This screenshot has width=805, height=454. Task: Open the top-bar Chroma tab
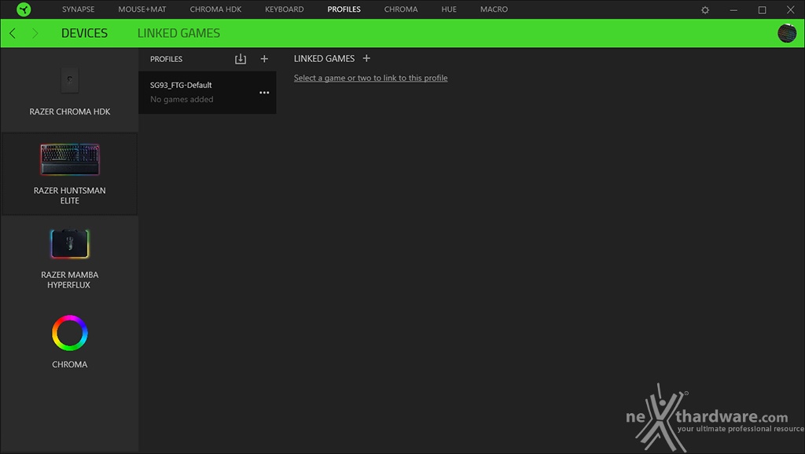[x=401, y=9]
